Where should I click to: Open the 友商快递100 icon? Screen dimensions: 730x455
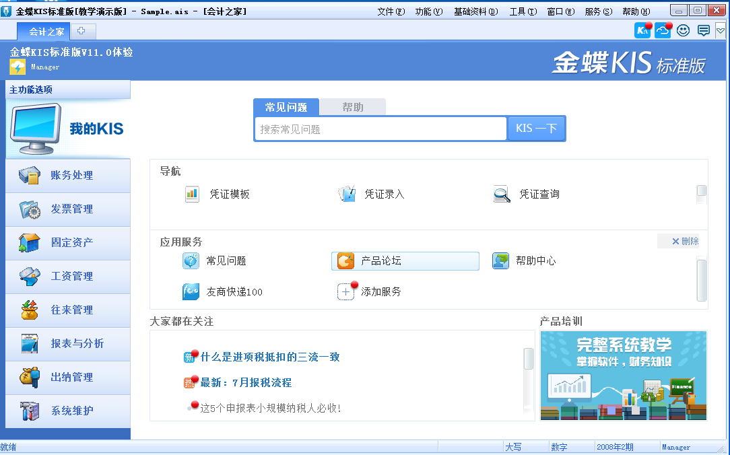coord(191,291)
